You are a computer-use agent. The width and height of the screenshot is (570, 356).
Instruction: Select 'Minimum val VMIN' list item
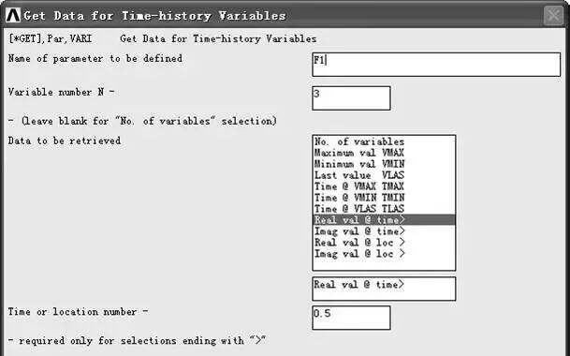point(384,164)
